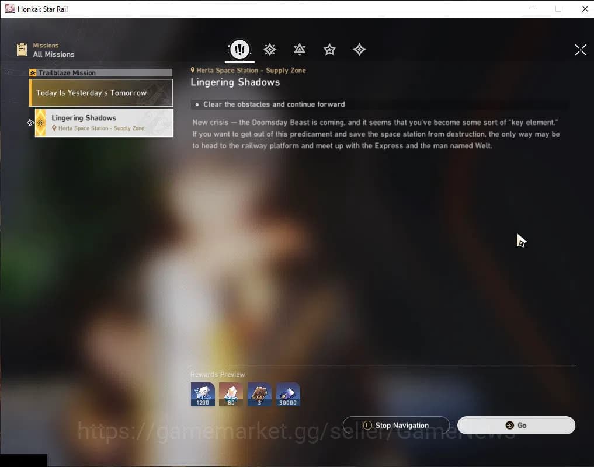The image size is (594, 467).
Task: Inspect the reward item with quantity 3
Action: tap(259, 394)
